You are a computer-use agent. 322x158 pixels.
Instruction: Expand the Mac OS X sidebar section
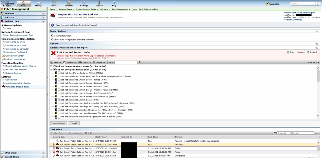43,17
